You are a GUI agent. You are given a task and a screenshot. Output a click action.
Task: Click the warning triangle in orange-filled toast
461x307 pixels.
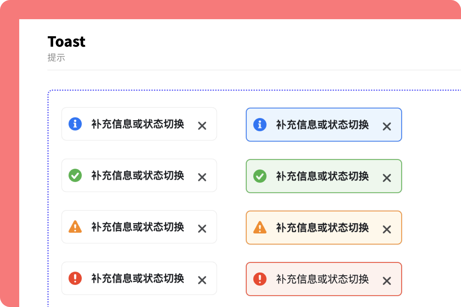pyautogui.click(x=260, y=227)
